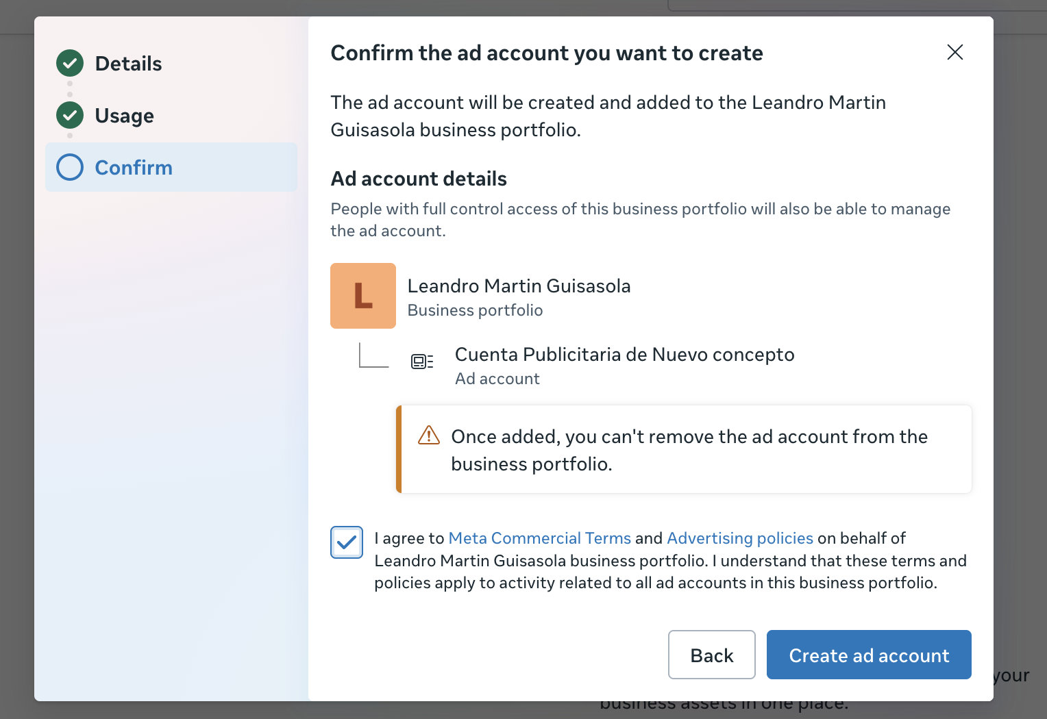The width and height of the screenshot is (1047, 719).
Task: Click the green checkmark icon beside Details
Action: tap(70, 64)
